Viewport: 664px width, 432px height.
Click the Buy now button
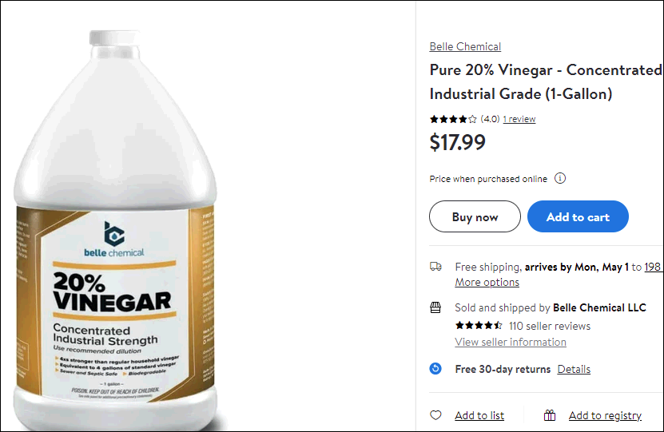tap(475, 216)
